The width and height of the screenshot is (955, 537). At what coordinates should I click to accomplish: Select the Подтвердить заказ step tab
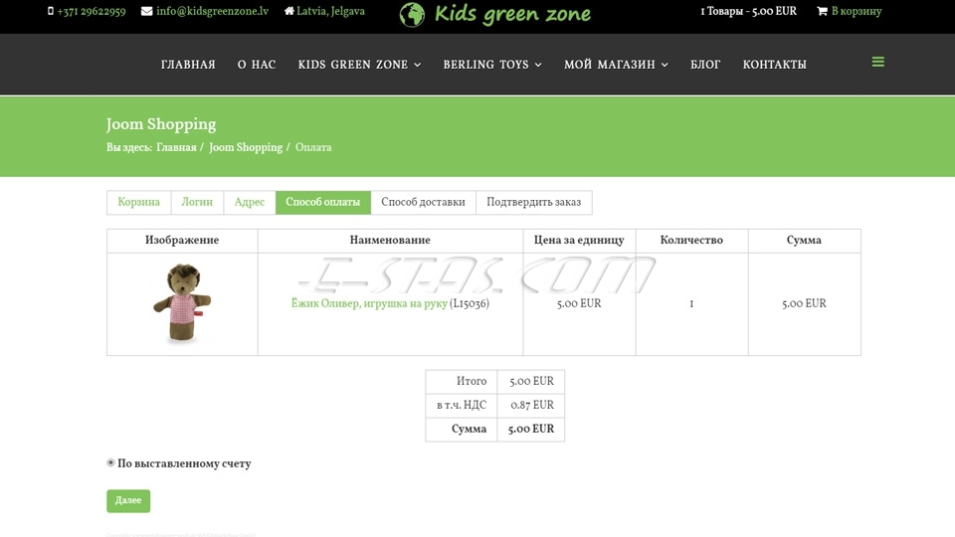point(533,202)
